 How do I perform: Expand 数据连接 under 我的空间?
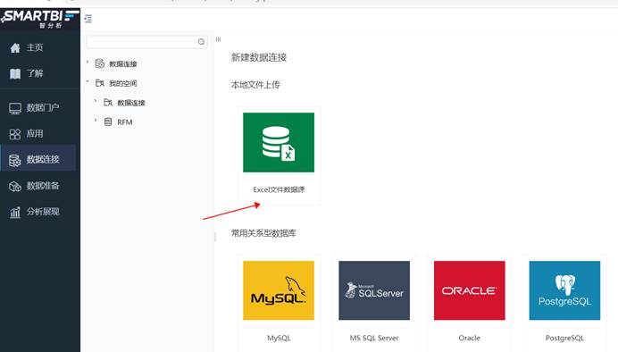pyautogui.click(x=96, y=101)
